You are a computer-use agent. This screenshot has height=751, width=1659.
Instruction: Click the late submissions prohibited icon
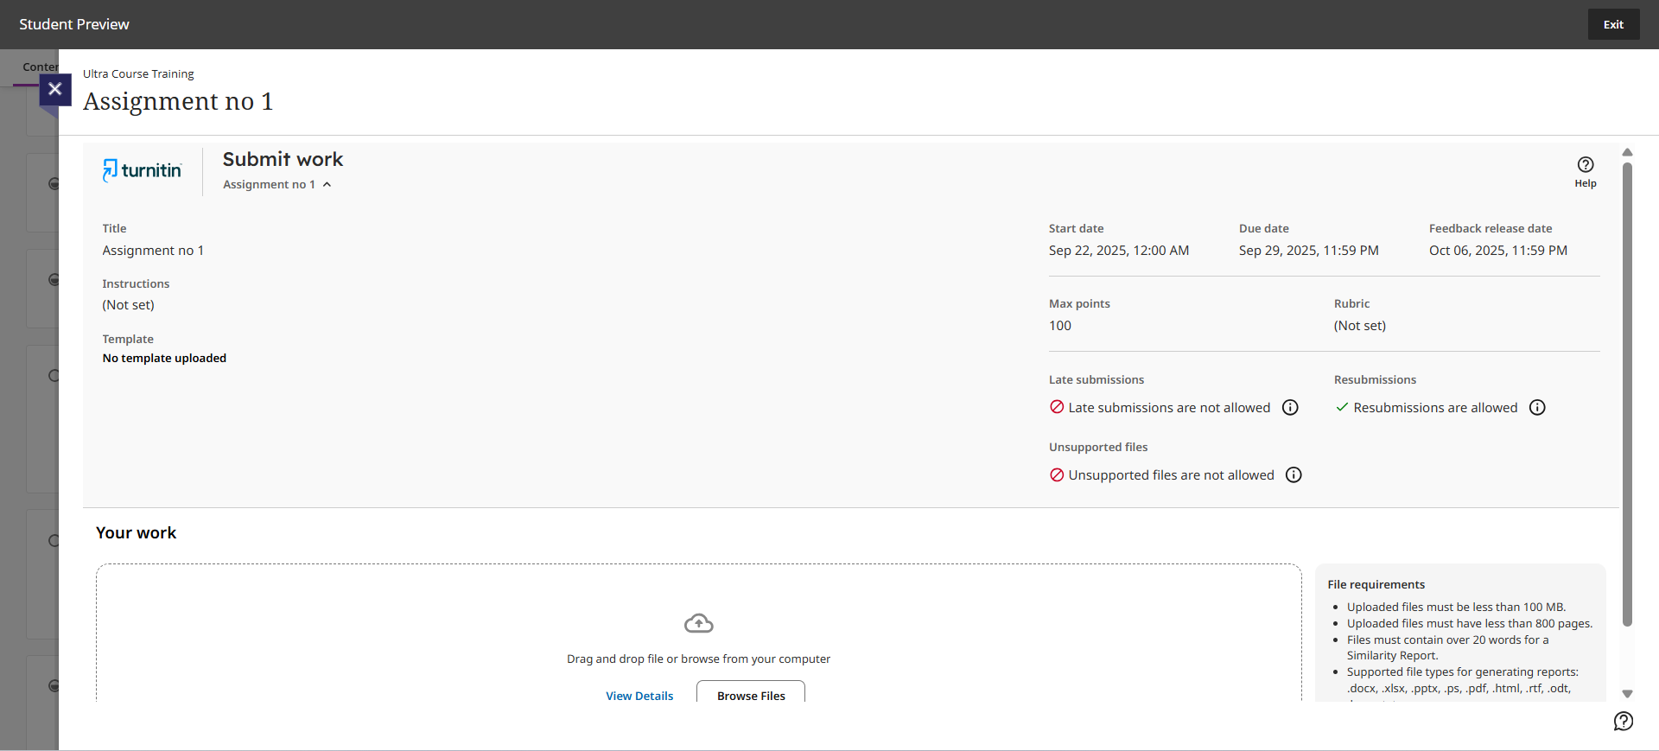tap(1057, 407)
